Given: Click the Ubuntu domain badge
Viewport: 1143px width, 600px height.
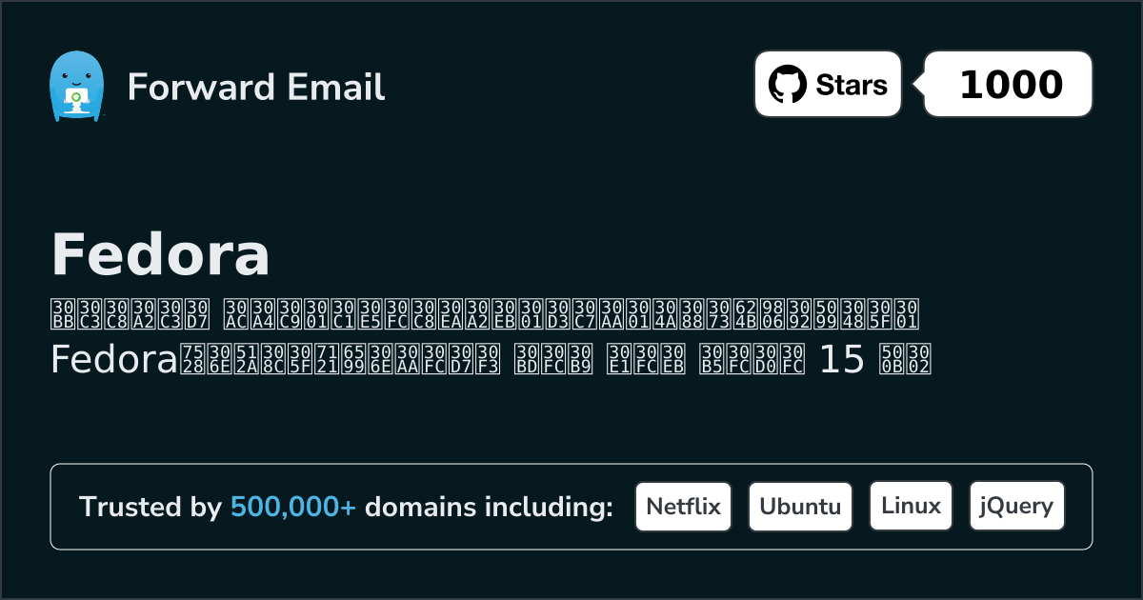Looking at the screenshot, I should pyautogui.click(x=800, y=506).
